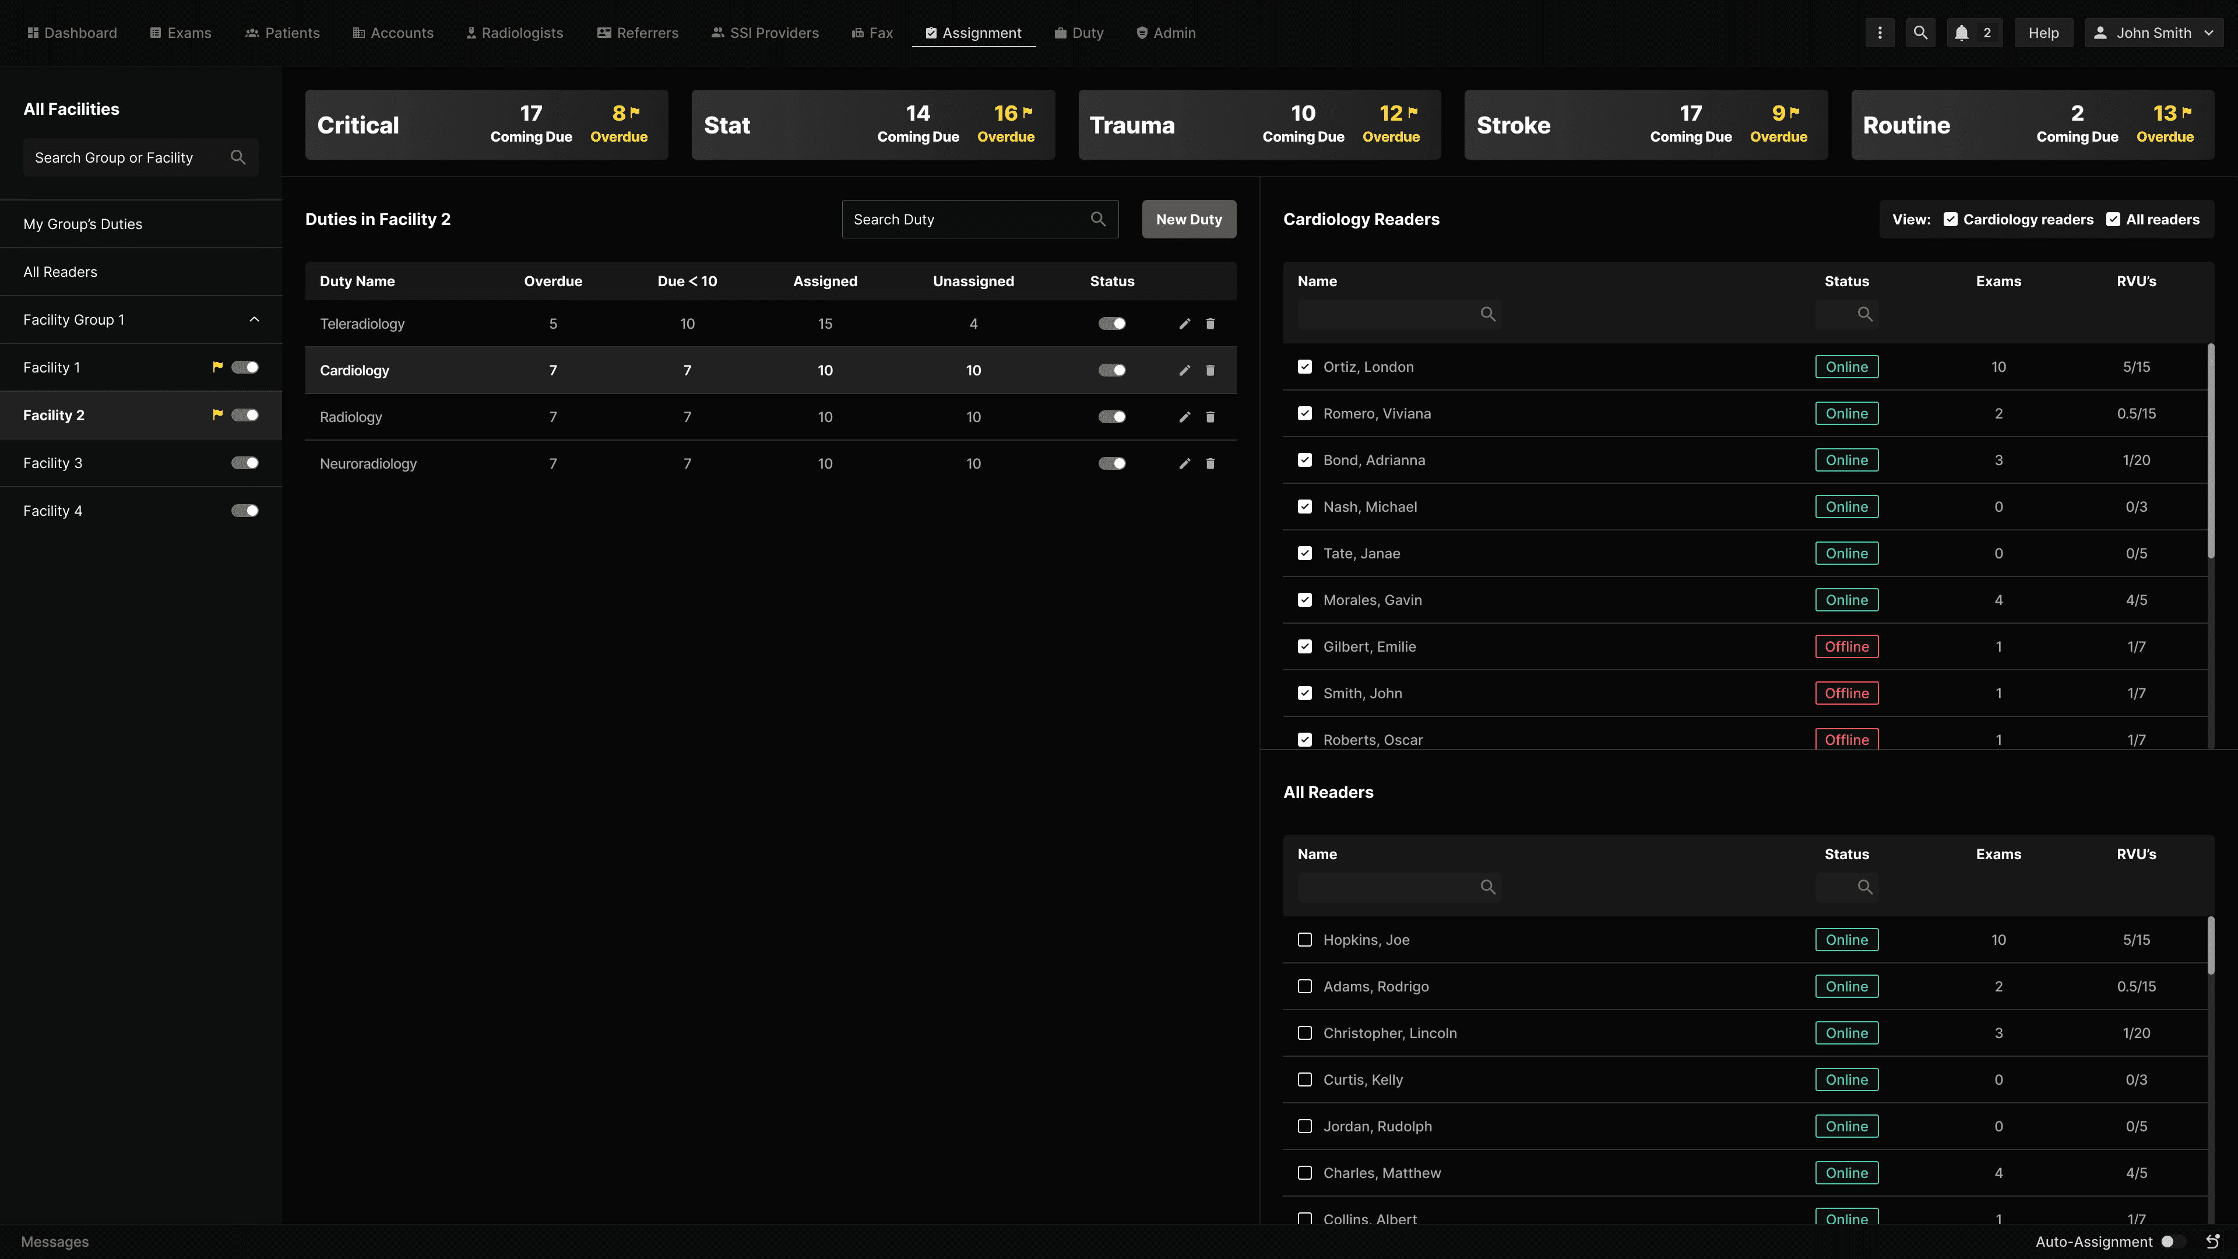Click the yellow flag next to Facility 1
The width and height of the screenshot is (2238, 1259).
click(x=217, y=367)
